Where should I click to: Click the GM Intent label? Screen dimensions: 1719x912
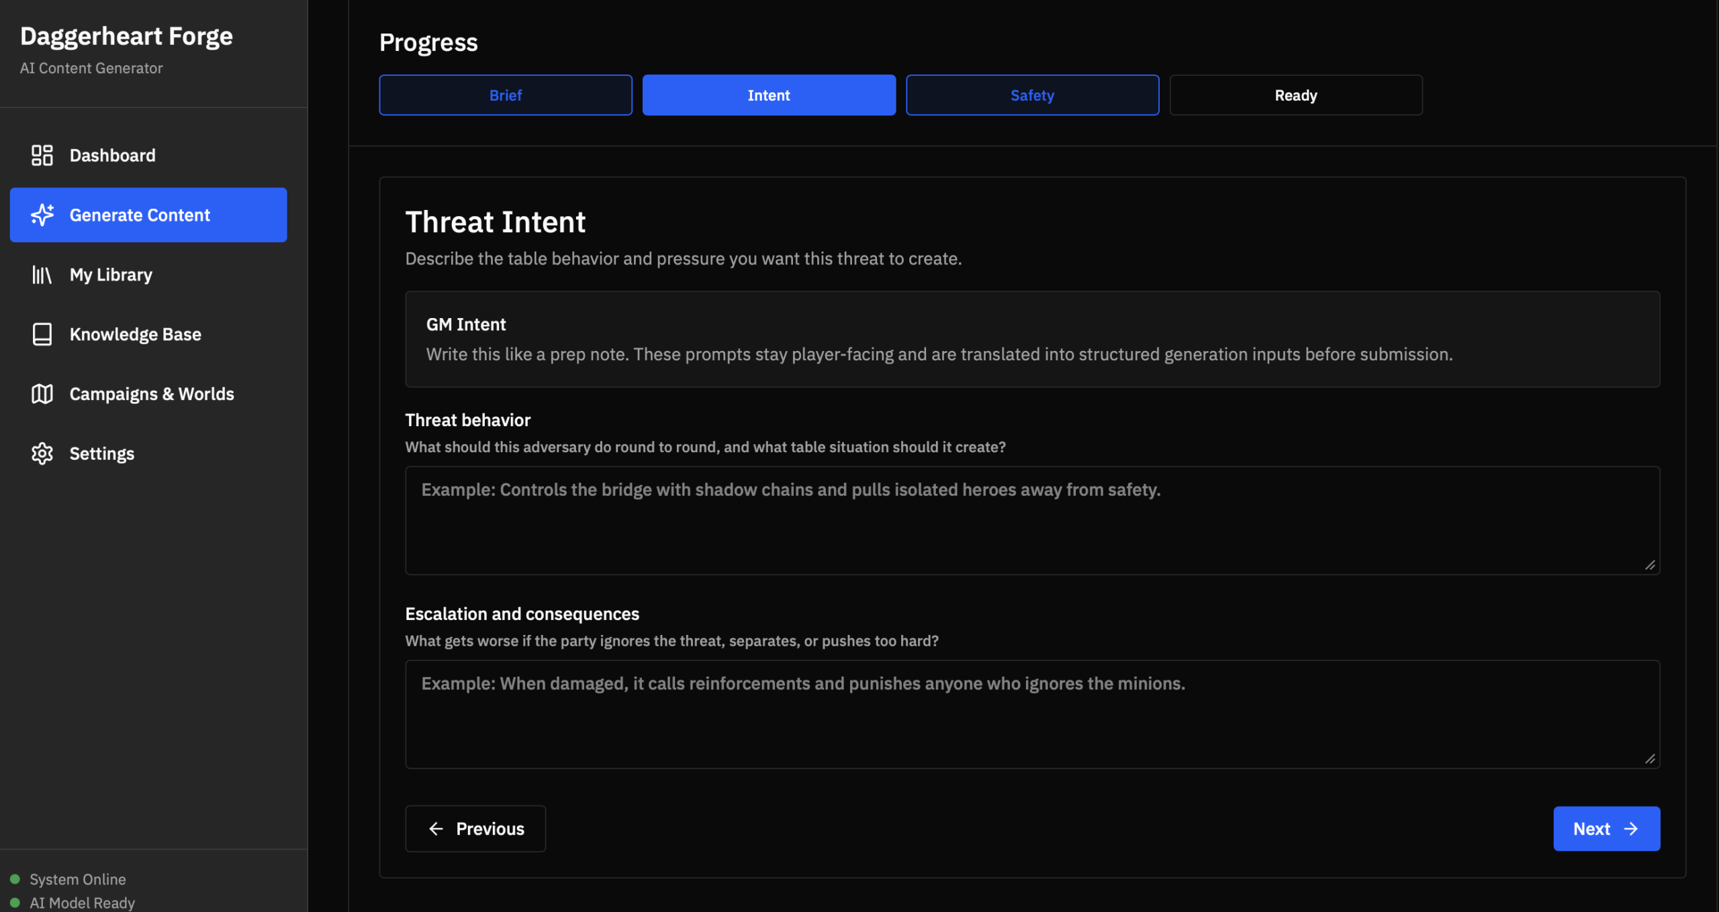coord(466,324)
